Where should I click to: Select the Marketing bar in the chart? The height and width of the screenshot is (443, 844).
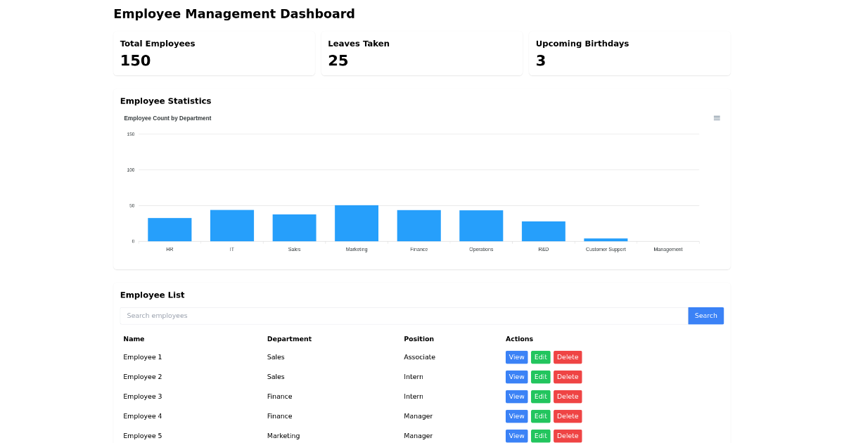[x=357, y=222]
